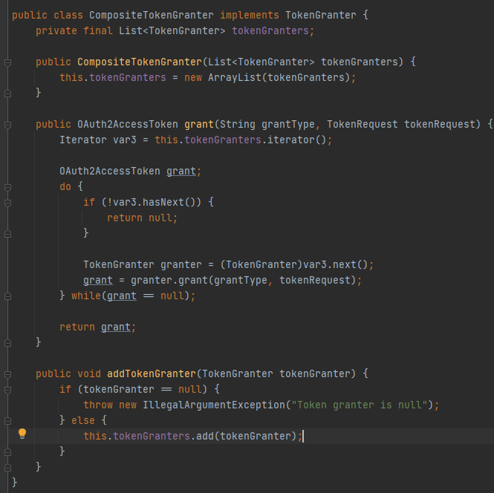Image resolution: width=494 pixels, height=493 pixels.
Task: Click the while keyword
Action: [86, 296]
